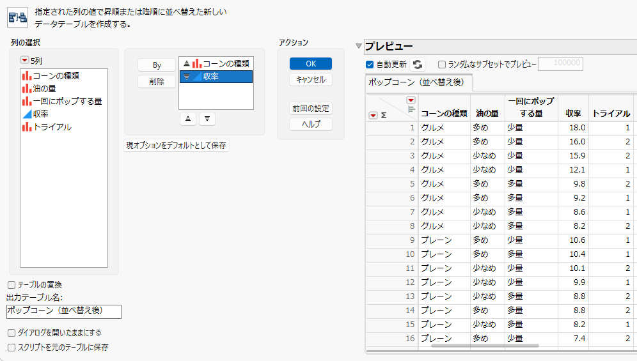This screenshot has height=361, width=637.
Task: Click the 12.1 cell in row 4
Action: [573, 170]
